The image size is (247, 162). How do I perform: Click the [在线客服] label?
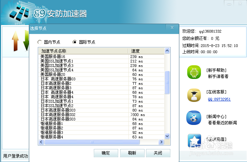coord(216,92)
